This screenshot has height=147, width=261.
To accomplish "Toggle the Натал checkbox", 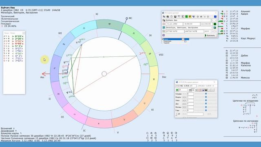I will coord(162,39).
